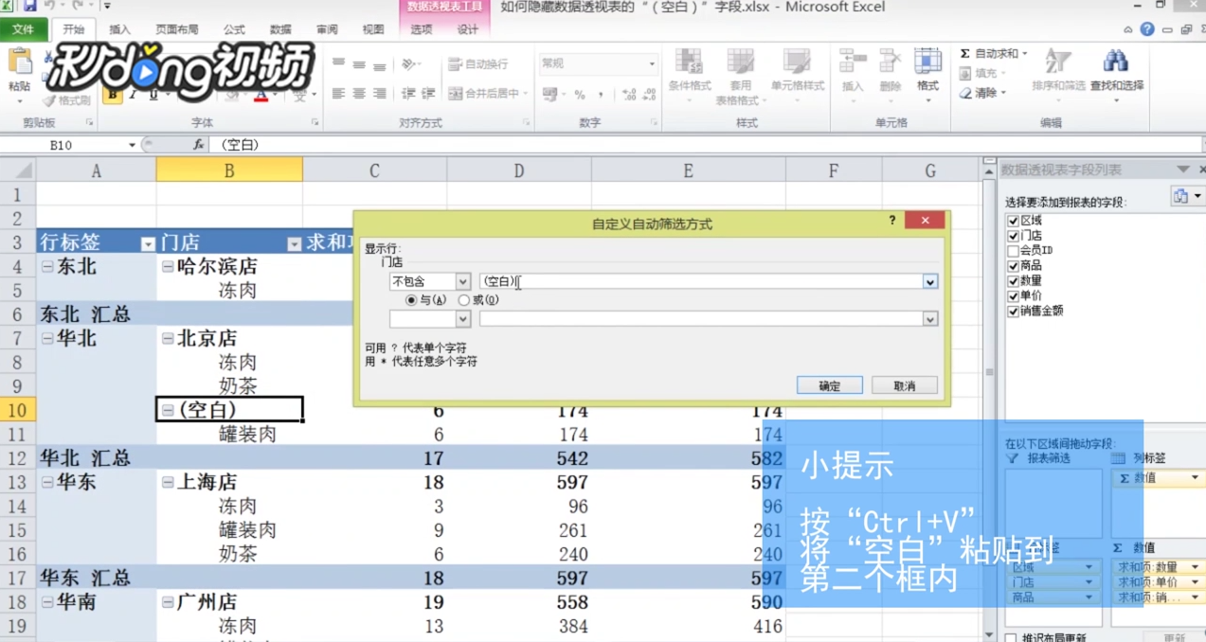1206x642 pixels.
Task: Open the 行标签 filter dropdown
Action: [148, 244]
